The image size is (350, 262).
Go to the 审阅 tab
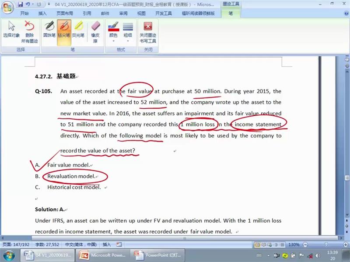point(123,14)
